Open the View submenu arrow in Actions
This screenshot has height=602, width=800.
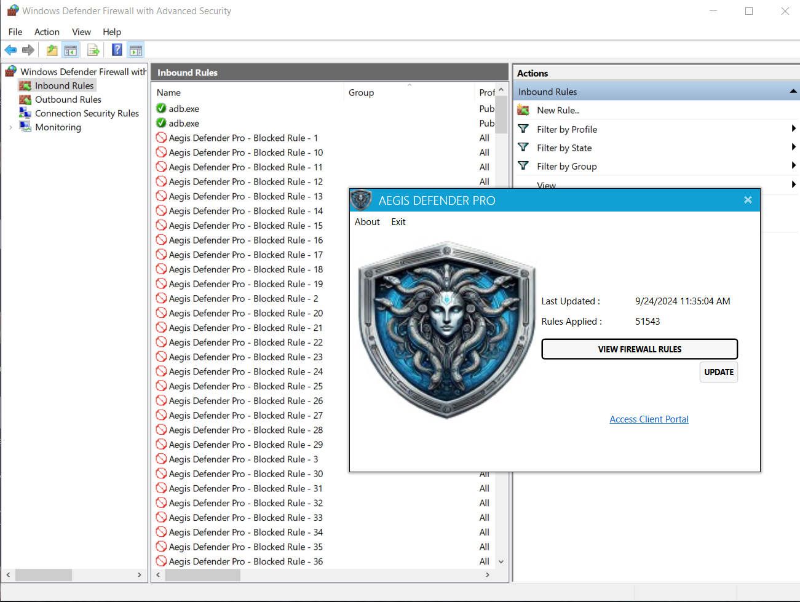tap(793, 184)
